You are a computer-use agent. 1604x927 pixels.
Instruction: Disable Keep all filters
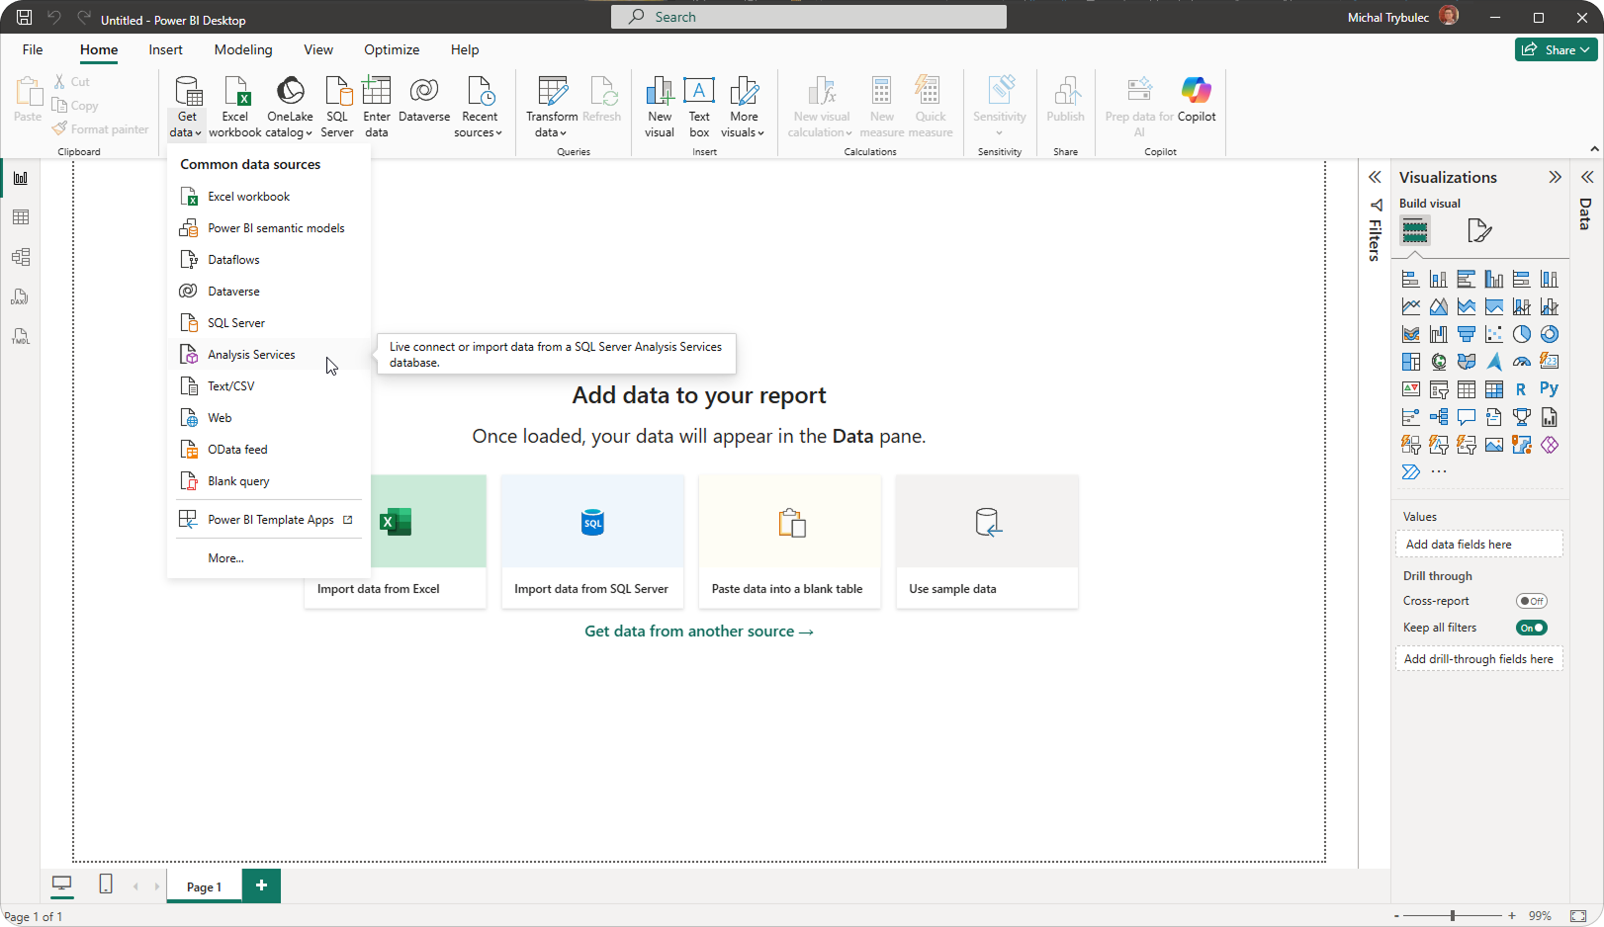tap(1531, 628)
